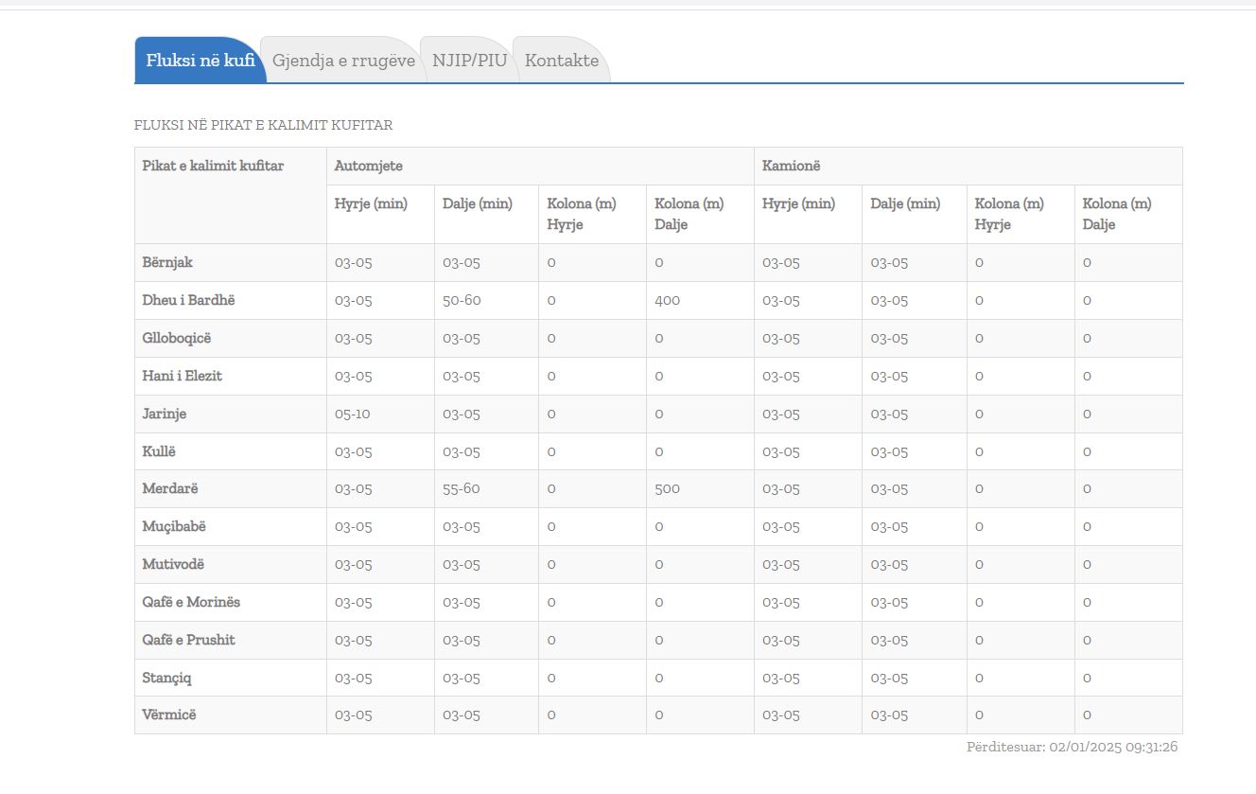This screenshot has width=1256, height=794.
Task: Open the Kontakte tab
Action: coord(562,61)
